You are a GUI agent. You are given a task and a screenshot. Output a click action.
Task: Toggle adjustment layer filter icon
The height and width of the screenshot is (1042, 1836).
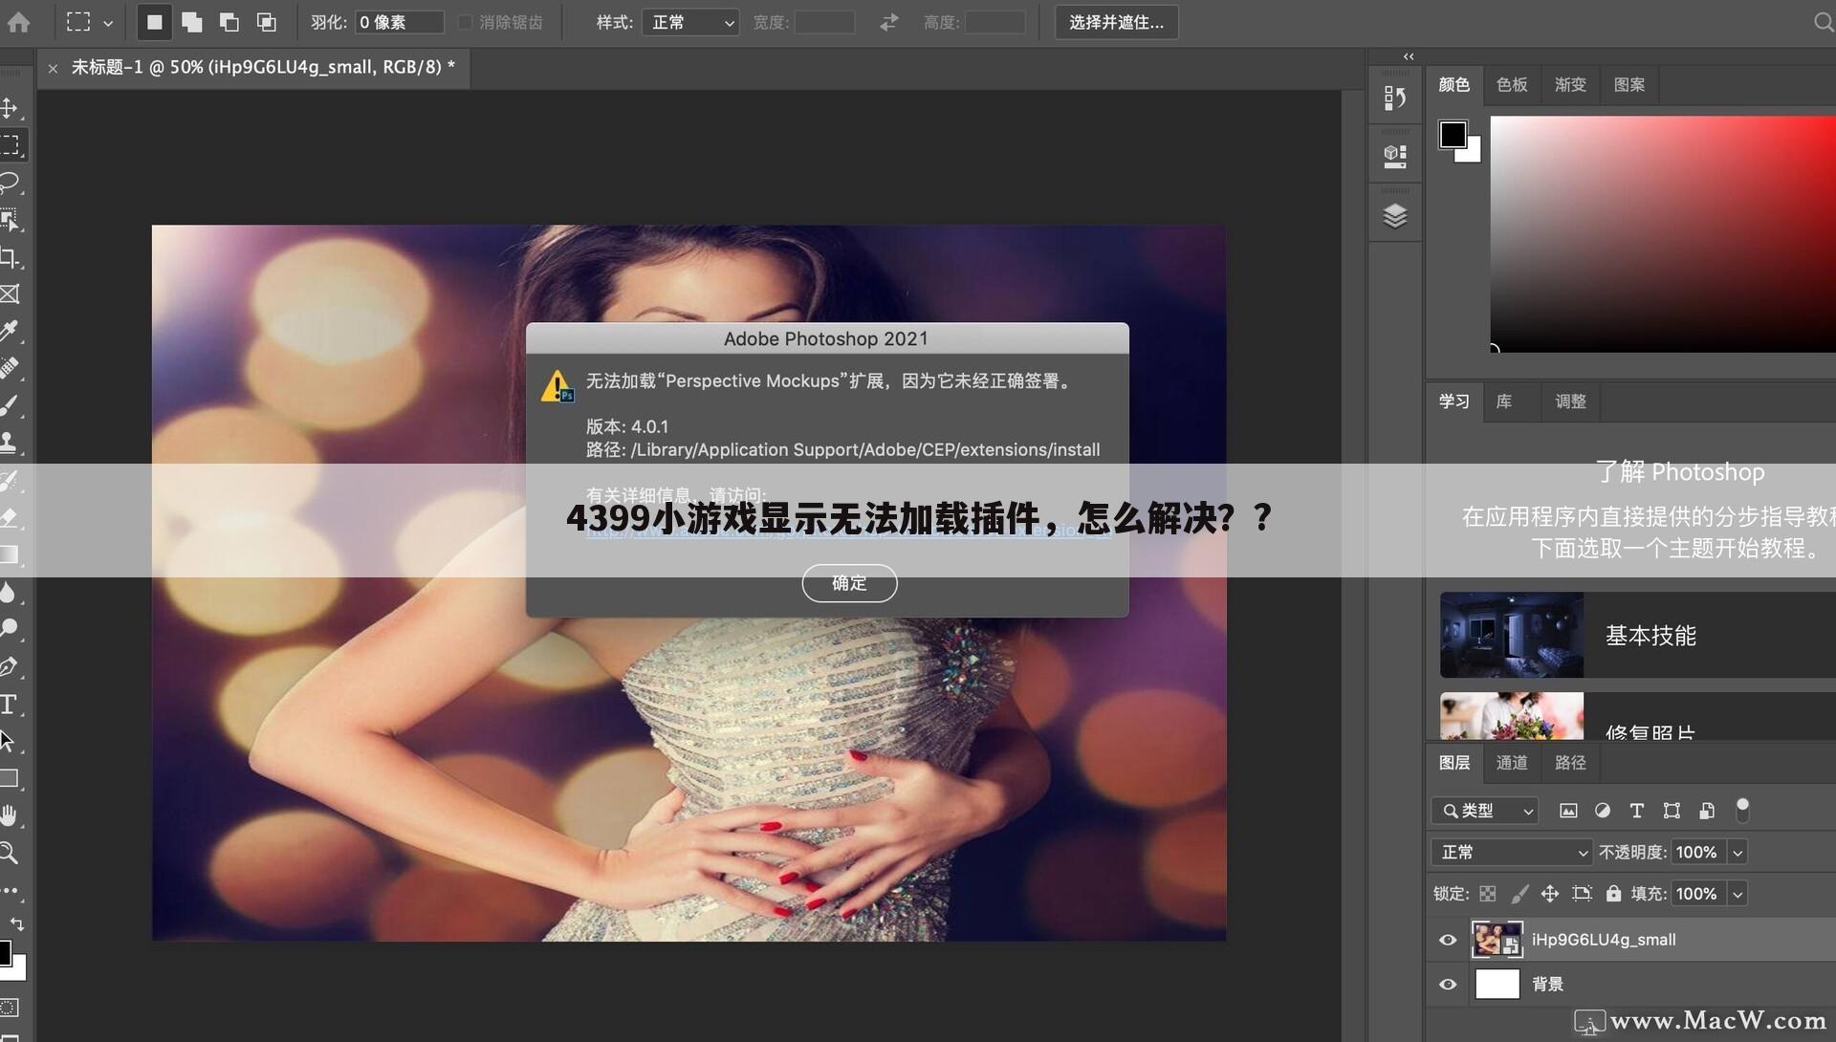click(1603, 811)
